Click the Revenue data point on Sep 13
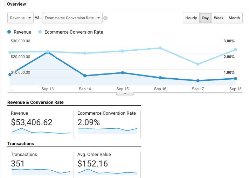Viewport: 249px width, 178px height. [x=48, y=52]
